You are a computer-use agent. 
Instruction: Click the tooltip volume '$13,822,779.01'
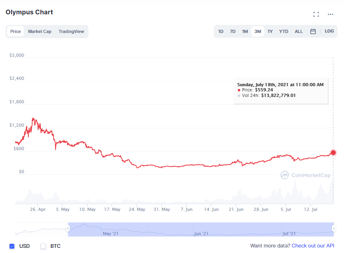pyautogui.click(x=278, y=95)
